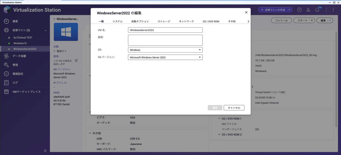This screenshot has width=341, height=155.
Task: Click the 適用 button
Action: coord(215,108)
